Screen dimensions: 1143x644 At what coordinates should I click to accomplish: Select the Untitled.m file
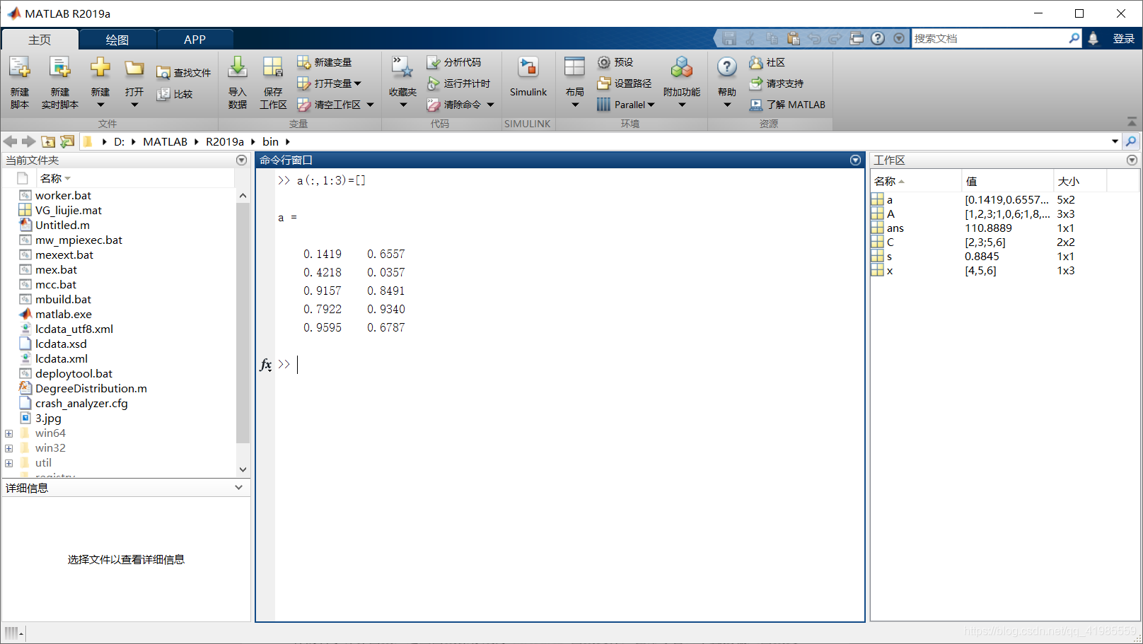(x=62, y=226)
